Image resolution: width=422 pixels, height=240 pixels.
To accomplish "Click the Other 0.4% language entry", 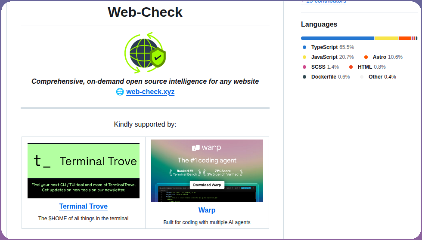I will 378,77.
